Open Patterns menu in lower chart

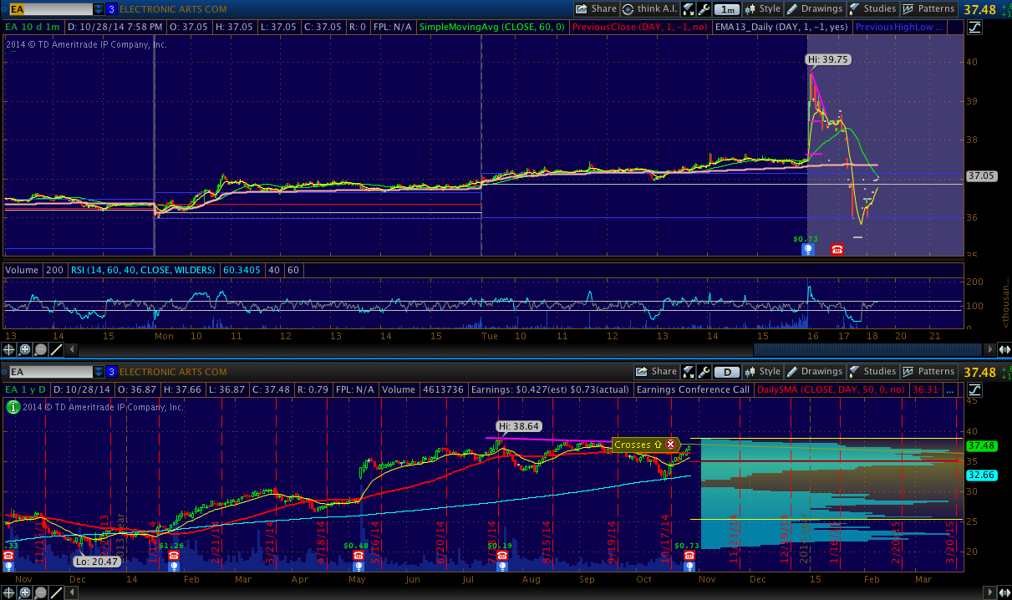tap(928, 372)
